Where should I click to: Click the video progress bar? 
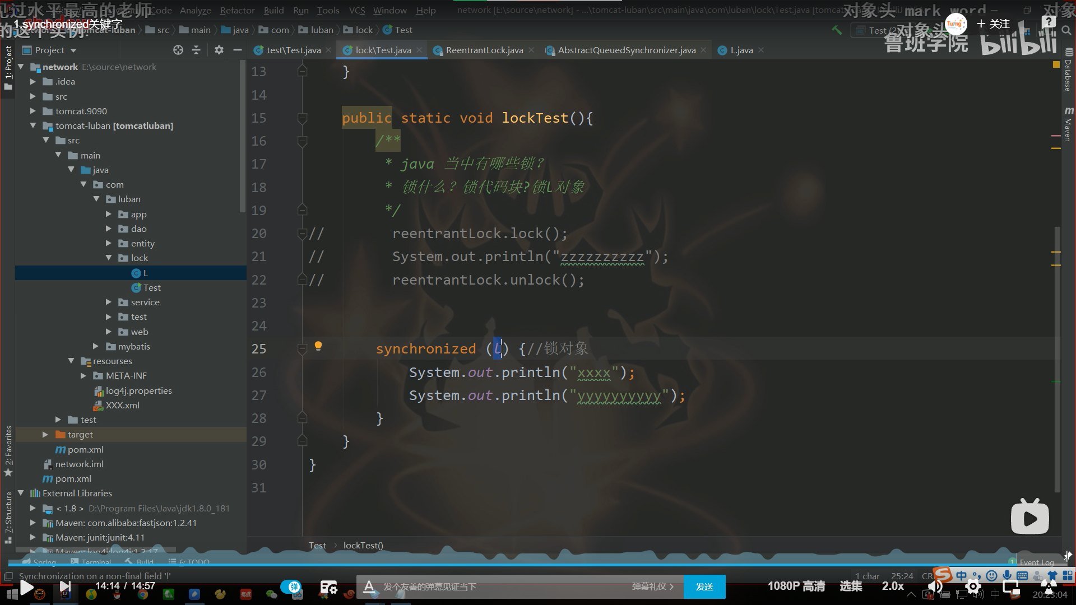pyautogui.click(x=504, y=565)
